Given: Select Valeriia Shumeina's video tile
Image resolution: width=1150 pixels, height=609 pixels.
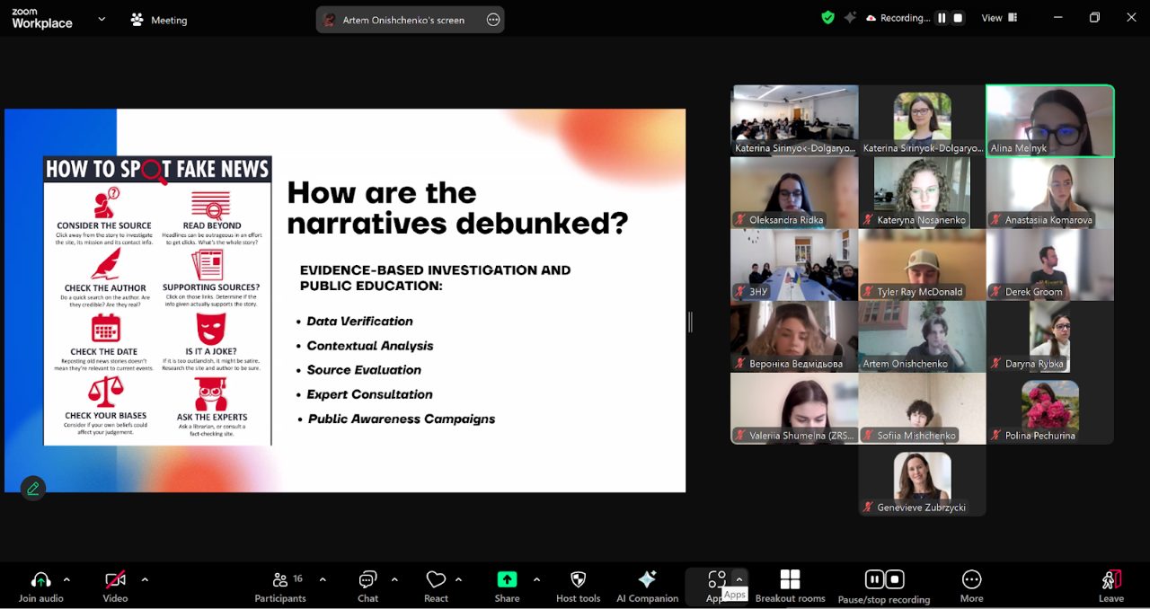Looking at the screenshot, I should [x=794, y=409].
